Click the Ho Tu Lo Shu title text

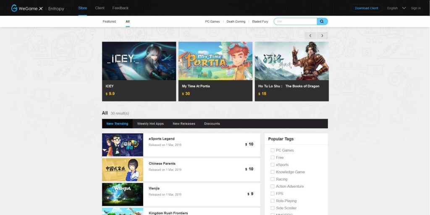click(x=289, y=86)
